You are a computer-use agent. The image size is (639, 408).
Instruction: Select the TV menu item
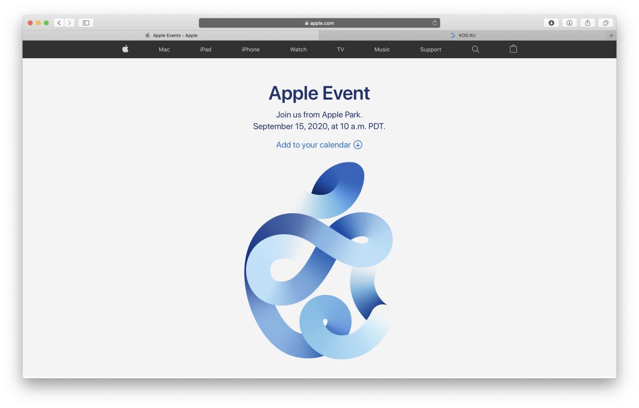click(x=340, y=49)
